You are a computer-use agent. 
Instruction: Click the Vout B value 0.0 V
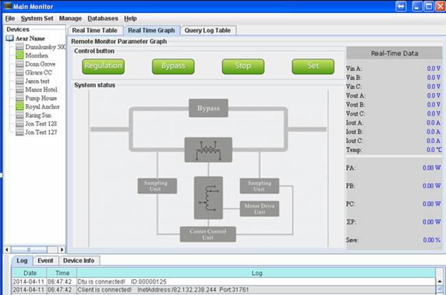pyautogui.click(x=434, y=105)
